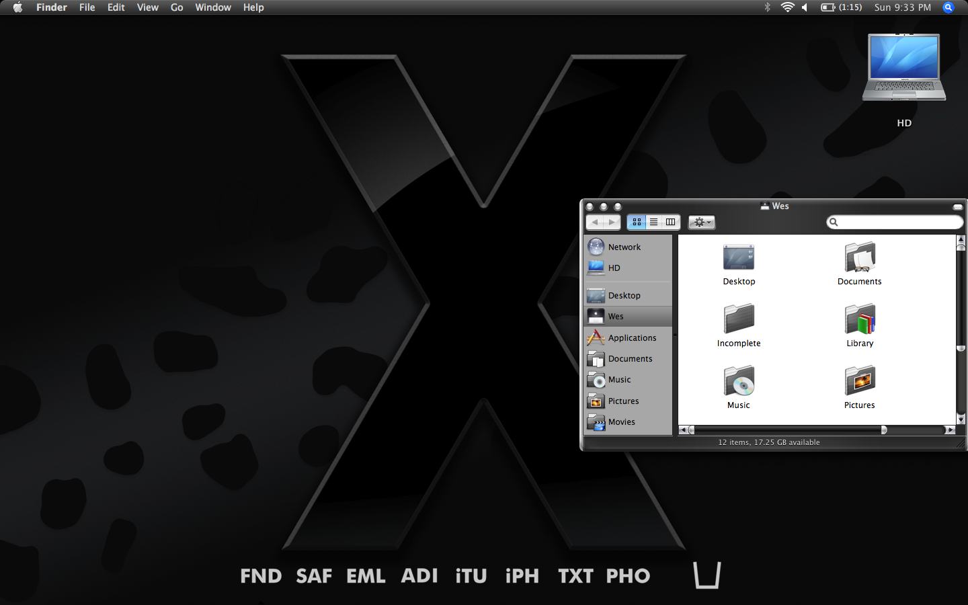Viewport: 968px width, 605px height.
Task: Select HD in the sidebar
Action: point(628,268)
